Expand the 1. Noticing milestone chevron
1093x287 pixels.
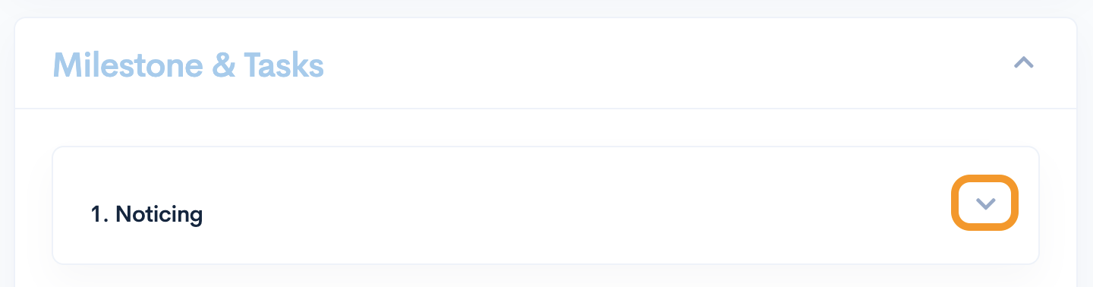[984, 203]
